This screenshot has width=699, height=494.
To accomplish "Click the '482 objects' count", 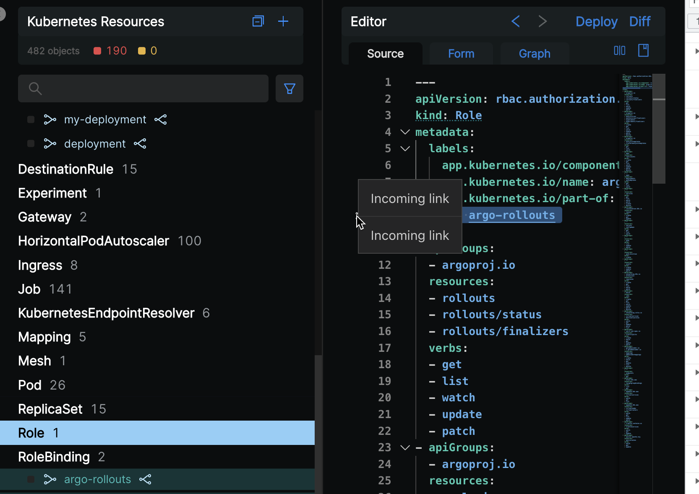I will coord(53,51).
